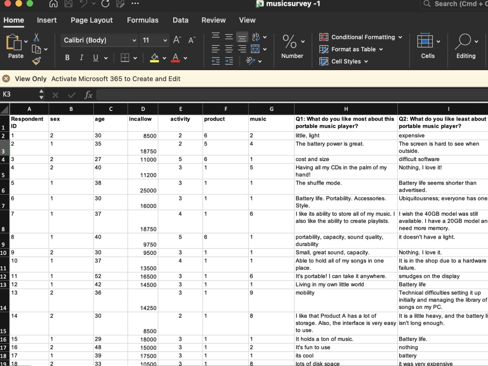Expand Paste options arrow

[26, 41]
